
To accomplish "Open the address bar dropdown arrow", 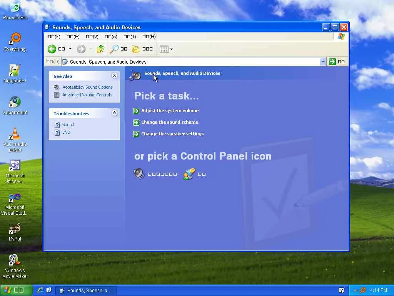I will click(x=323, y=62).
